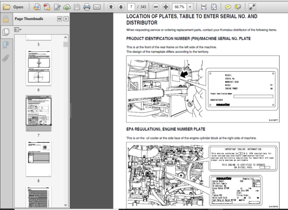
Task: Select the page 6 thumbnail
Action: pyautogui.click(x=38, y=68)
